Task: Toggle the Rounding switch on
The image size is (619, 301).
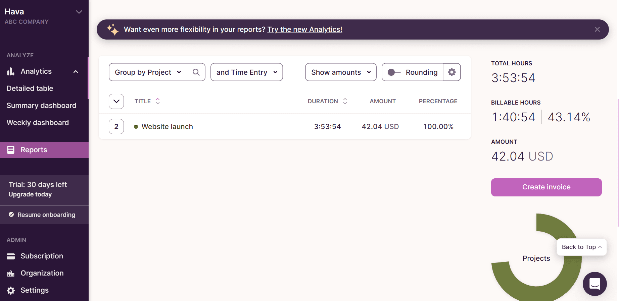Action: [x=394, y=72]
